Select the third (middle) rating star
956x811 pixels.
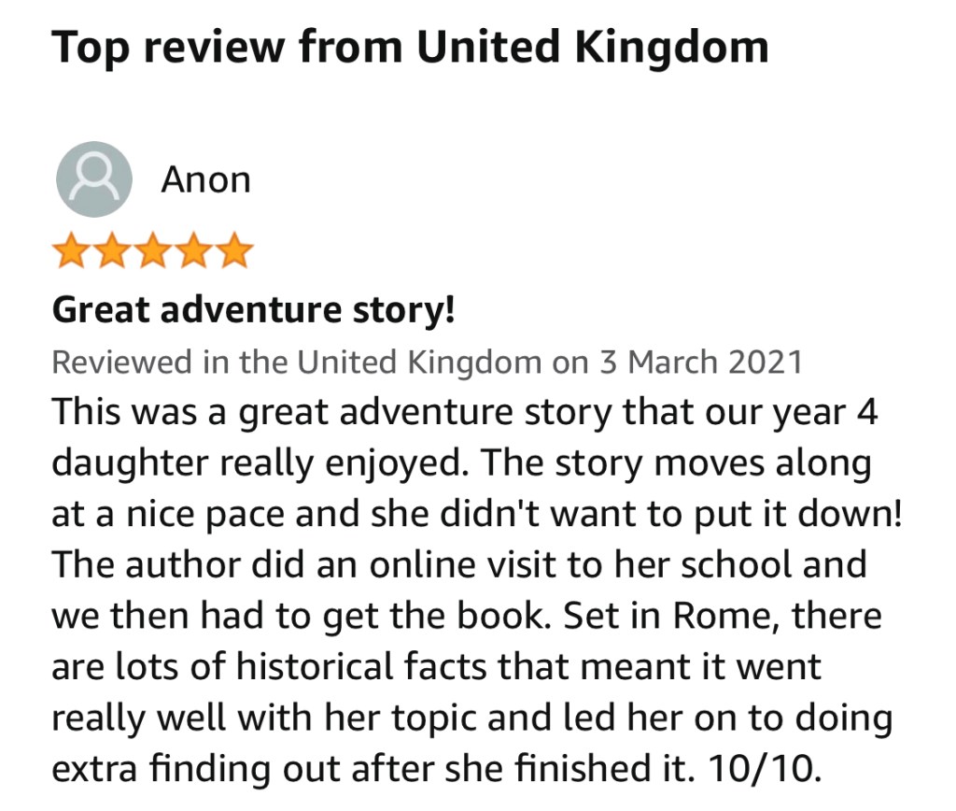(152, 251)
